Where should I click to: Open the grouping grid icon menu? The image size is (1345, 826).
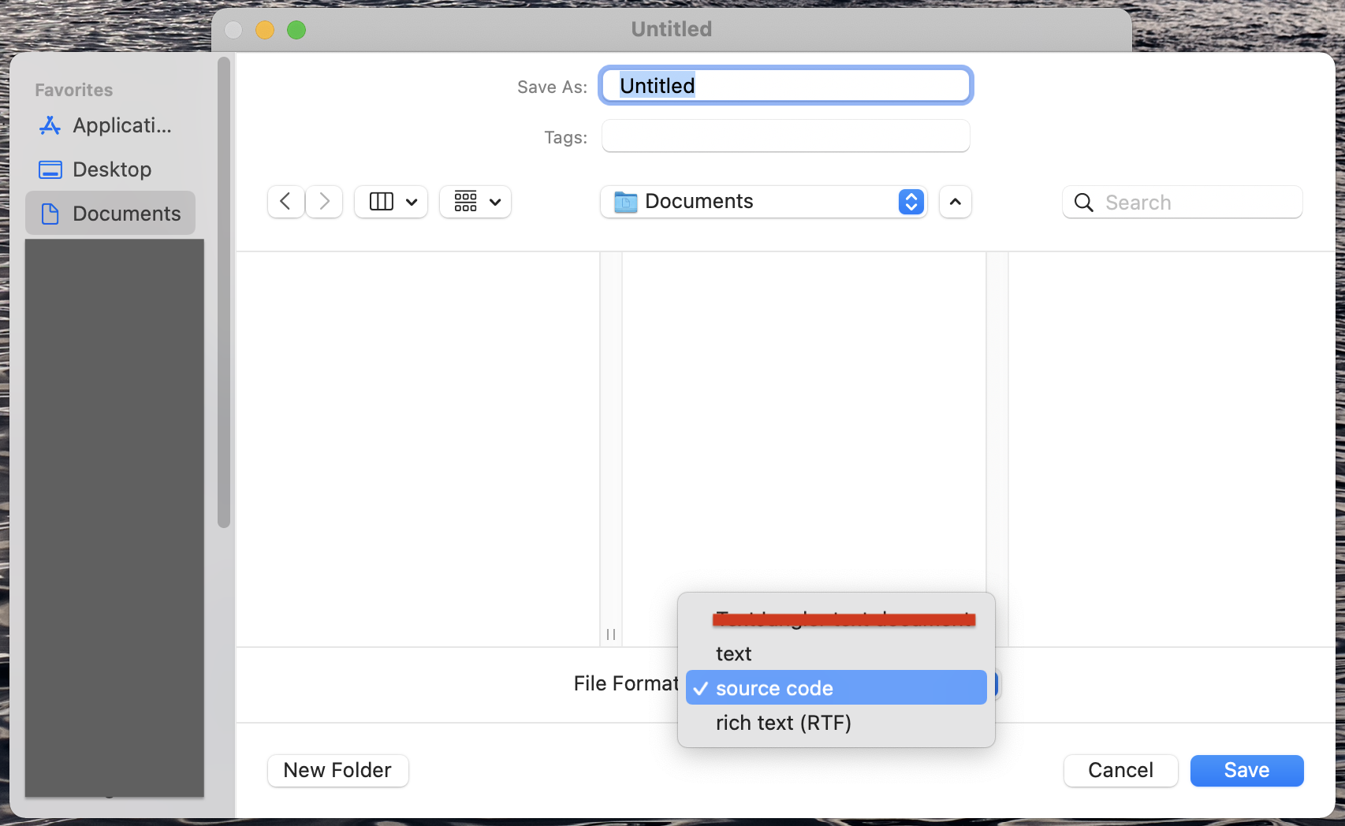(466, 202)
